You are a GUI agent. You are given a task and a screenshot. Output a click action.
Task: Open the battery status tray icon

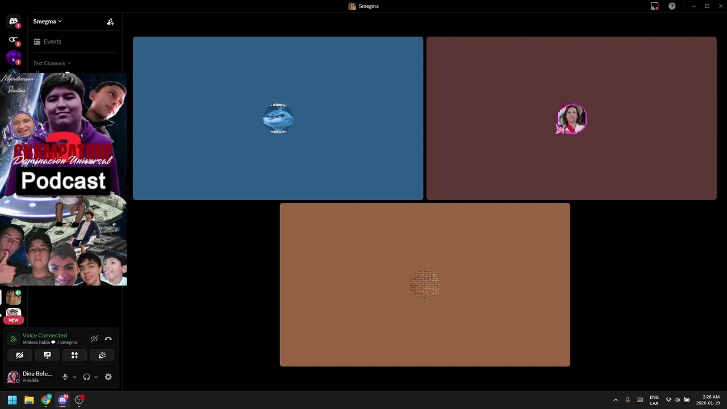coord(687,400)
